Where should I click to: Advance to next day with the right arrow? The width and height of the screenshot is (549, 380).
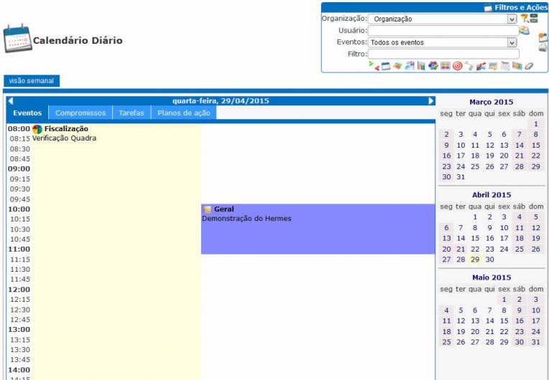(x=431, y=101)
